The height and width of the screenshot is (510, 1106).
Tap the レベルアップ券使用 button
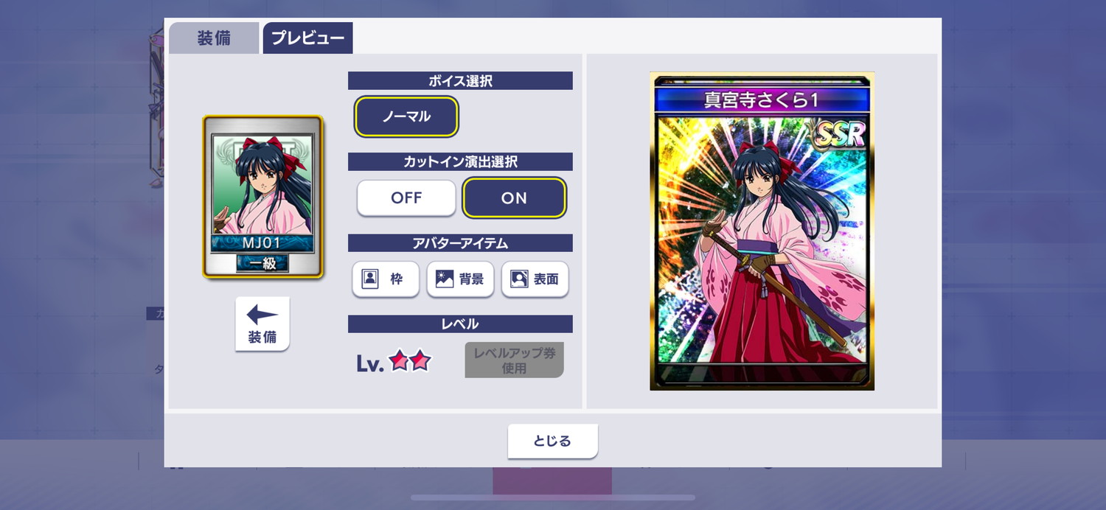pos(514,360)
